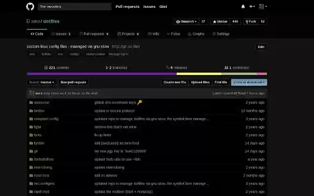
Task: Open the notifications bell
Action: click(x=243, y=6)
